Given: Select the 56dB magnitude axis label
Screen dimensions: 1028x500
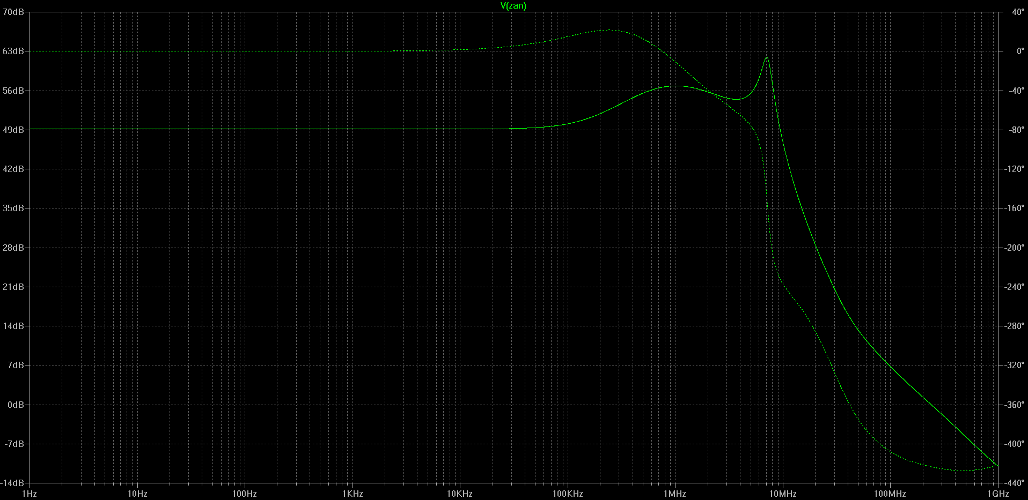Looking at the screenshot, I should (x=13, y=91).
